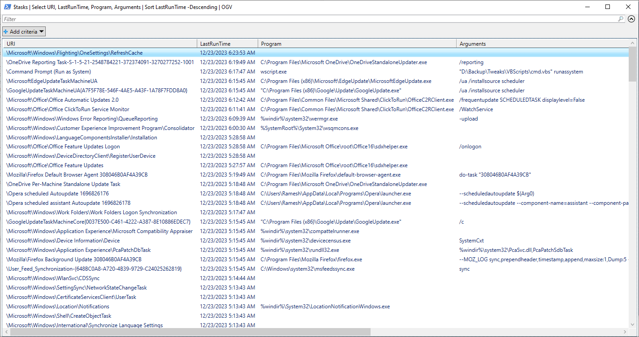639x337 pixels.
Task: Sort by the Program column header
Action: coord(357,44)
